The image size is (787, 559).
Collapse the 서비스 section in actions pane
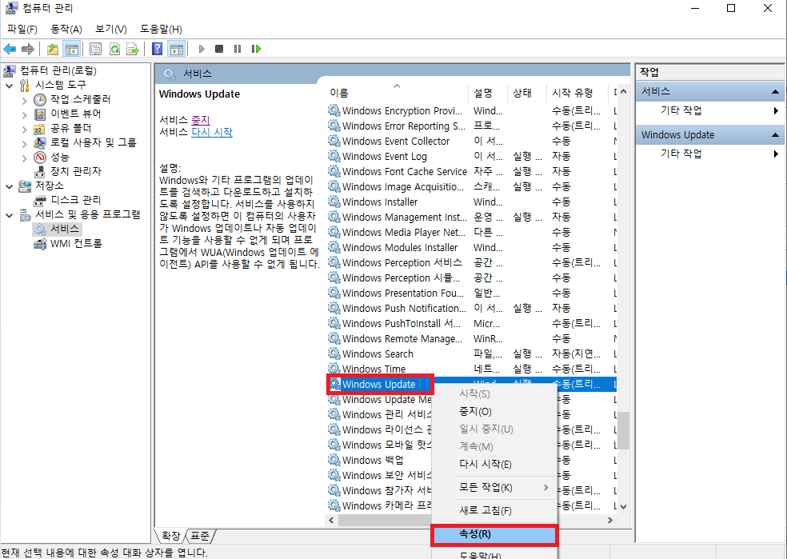(x=775, y=92)
